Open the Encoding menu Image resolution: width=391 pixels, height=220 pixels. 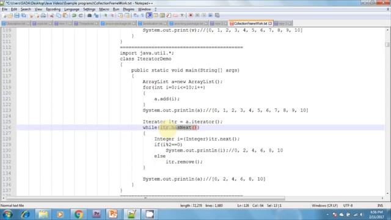53,9
